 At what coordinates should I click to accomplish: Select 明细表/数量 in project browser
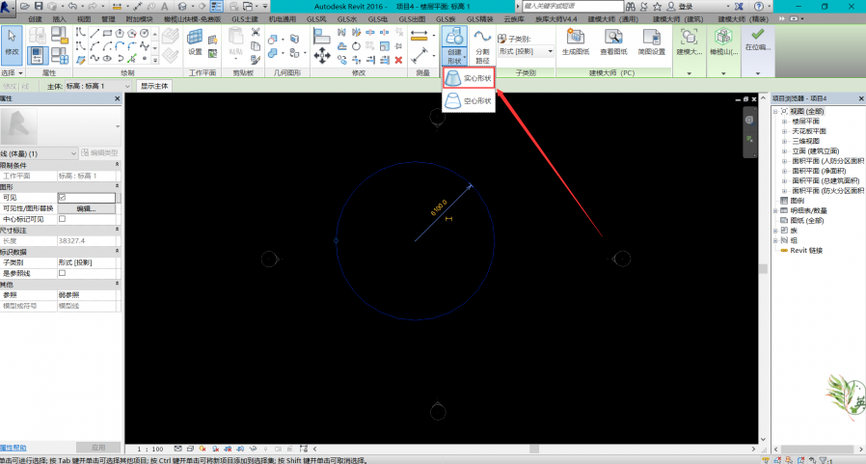pyautogui.click(x=808, y=211)
